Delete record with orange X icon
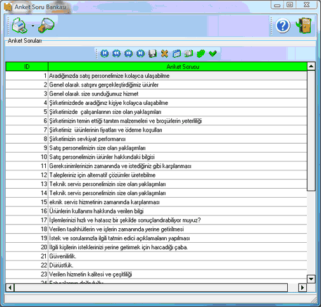The width and height of the screenshot is (321, 307). click(x=164, y=53)
